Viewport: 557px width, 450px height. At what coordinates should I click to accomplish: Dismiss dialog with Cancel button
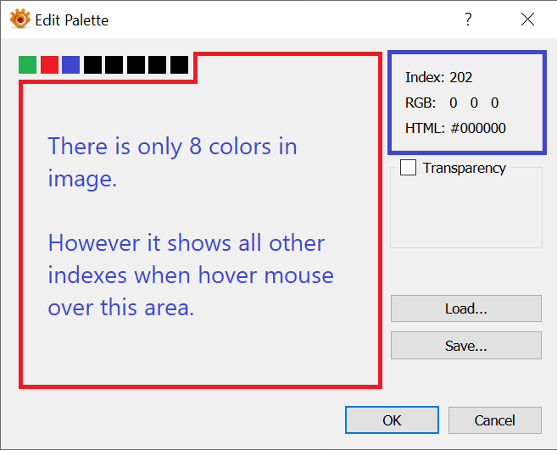pyautogui.click(x=494, y=420)
